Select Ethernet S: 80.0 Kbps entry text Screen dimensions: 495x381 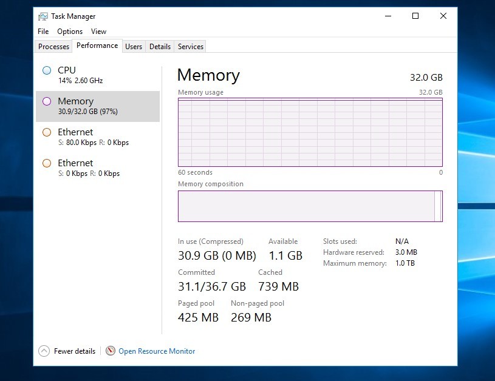coord(94,137)
